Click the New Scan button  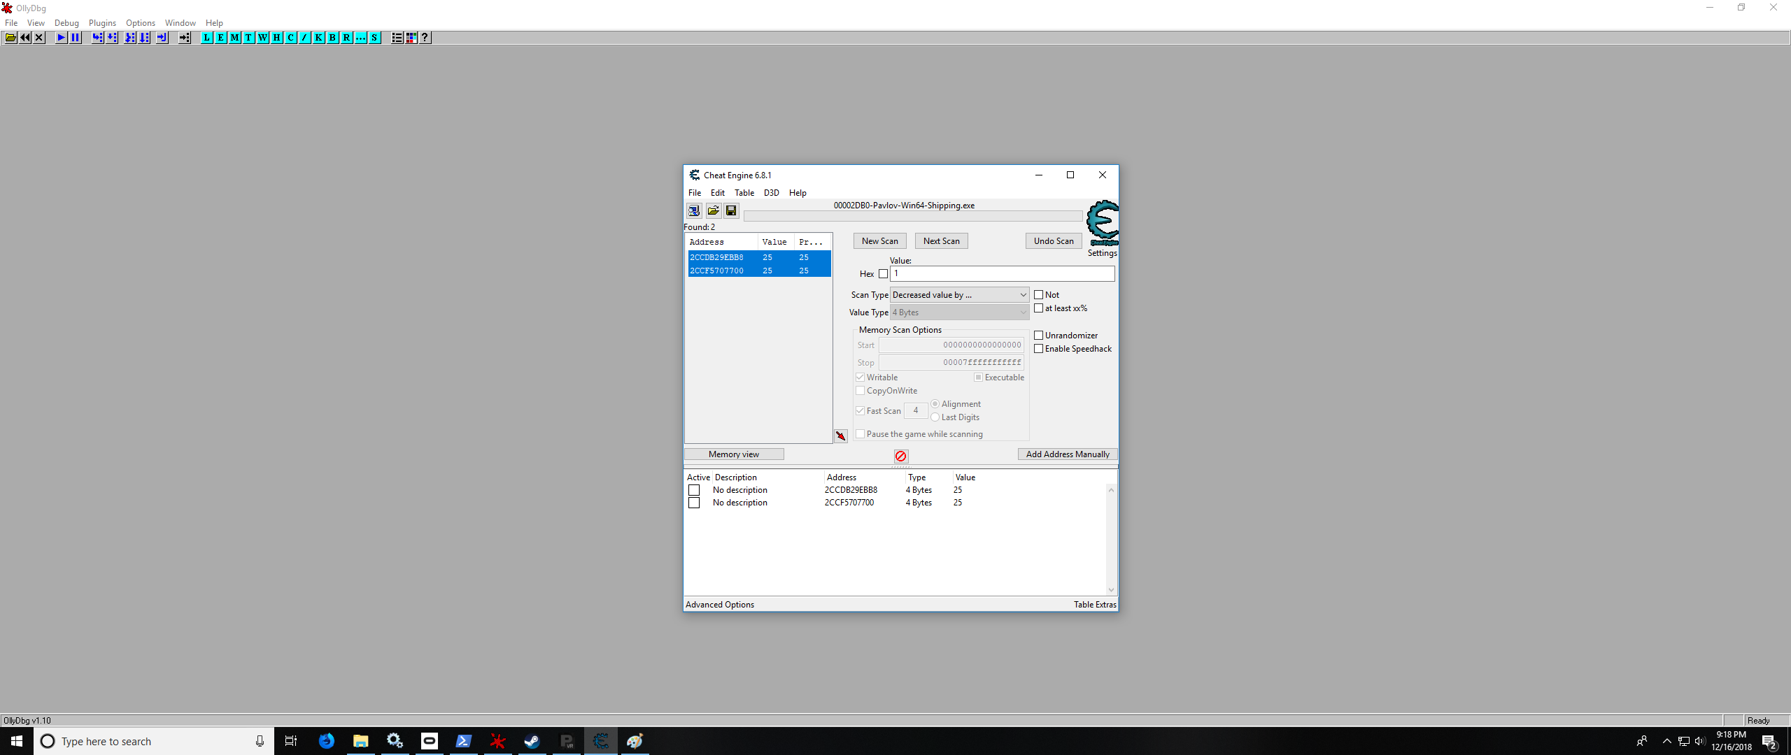point(880,241)
